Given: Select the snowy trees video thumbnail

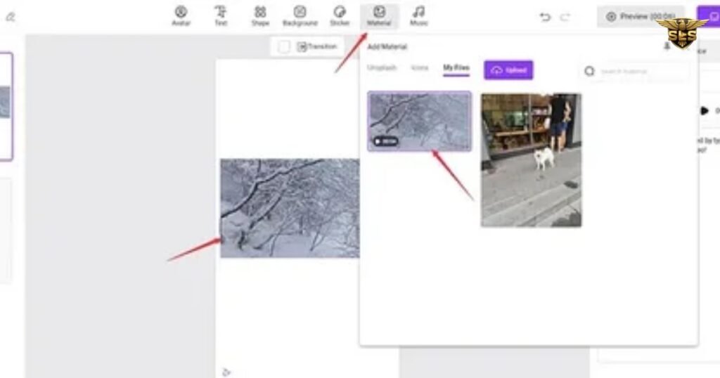Looking at the screenshot, I should tap(419, 121).
